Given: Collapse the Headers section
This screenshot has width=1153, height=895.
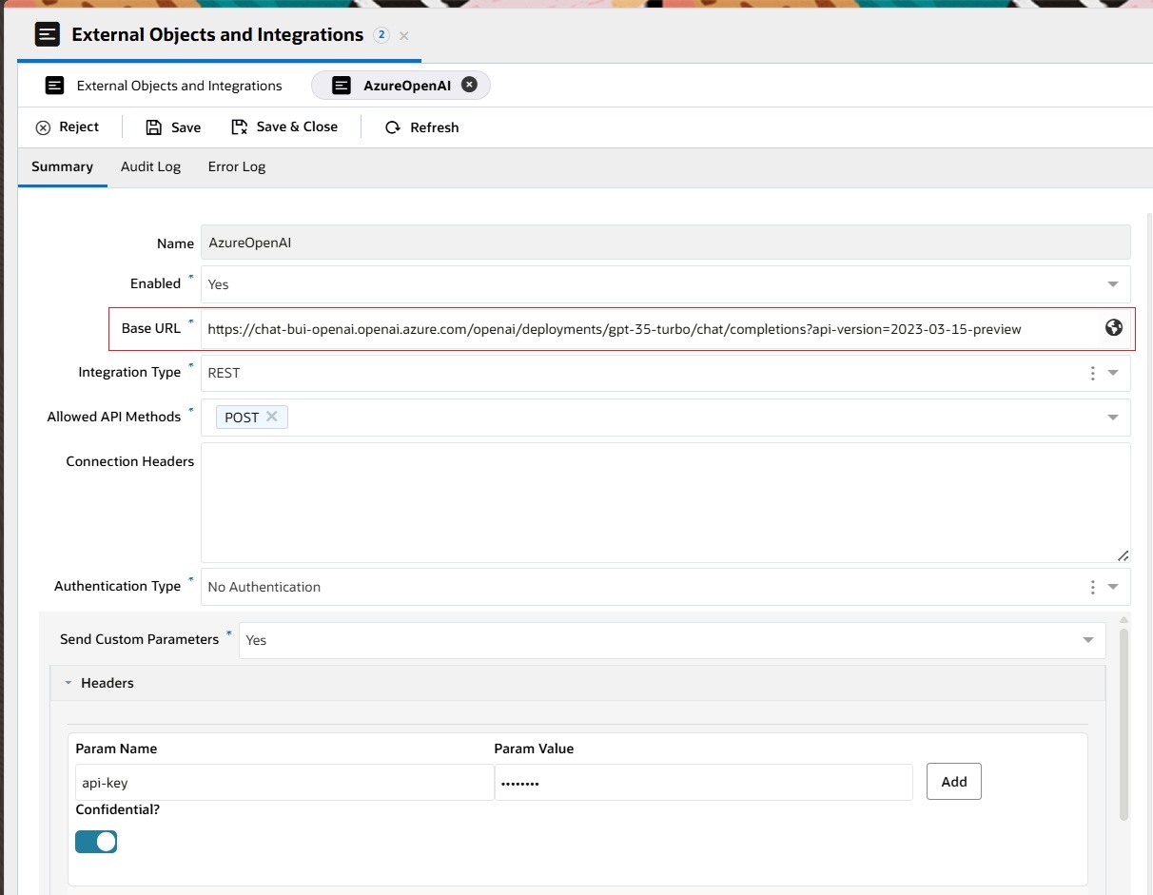Looking at the screenshot, I should pyautogui.click(x=68, y=682).
